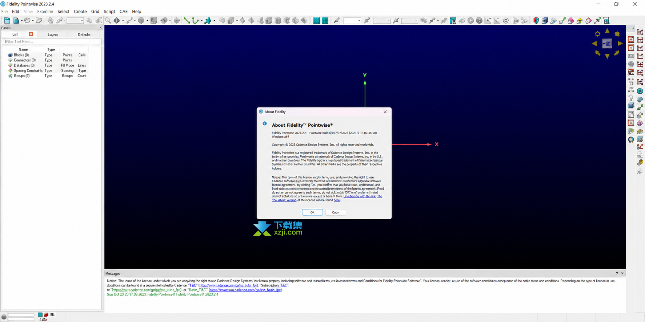Image resolution: width=645 pixels, height=322 pixels.
Task: Click the green line connector tool
Action: (187, 21)
